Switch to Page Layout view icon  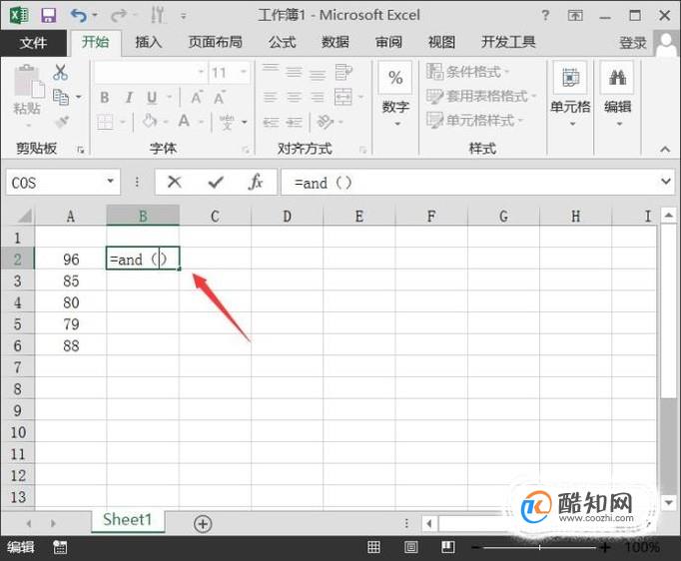(x=410, y=547)
